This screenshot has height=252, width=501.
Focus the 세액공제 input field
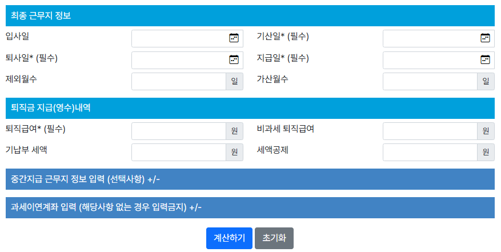[430, 153]
